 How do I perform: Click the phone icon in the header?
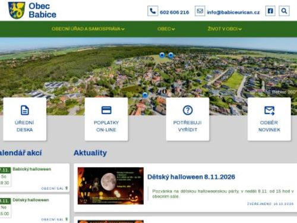(x=153, y=11)
